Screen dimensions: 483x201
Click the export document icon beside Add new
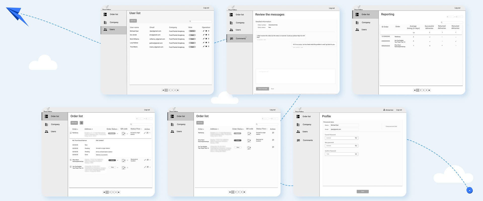[x=82, y=123]
